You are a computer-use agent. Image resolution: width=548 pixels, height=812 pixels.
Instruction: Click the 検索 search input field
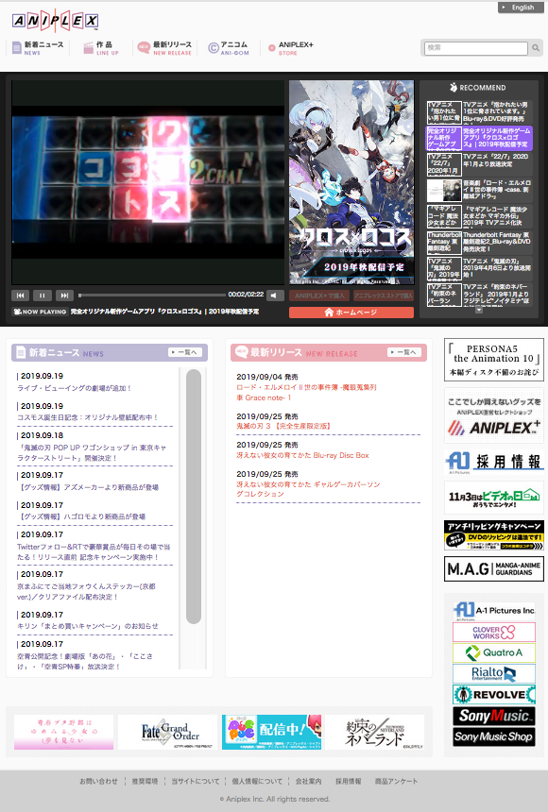click(x=476, y=48)
